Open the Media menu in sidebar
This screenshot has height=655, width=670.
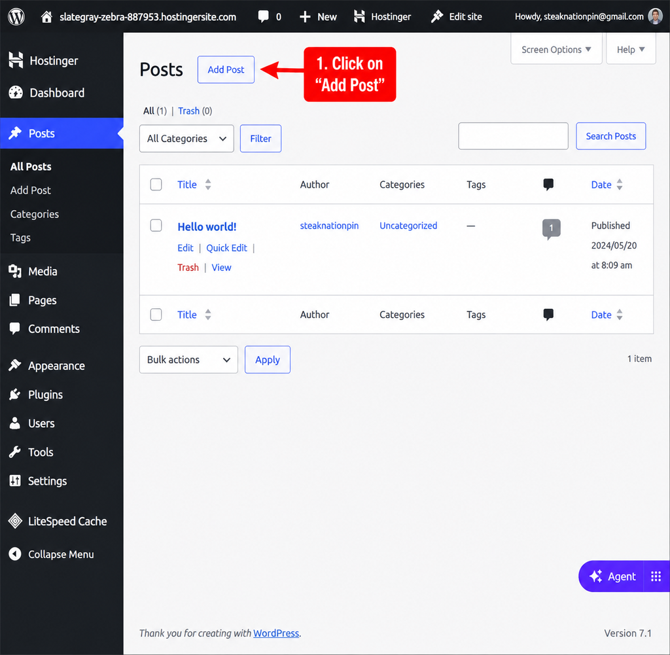(x=43, y=272)
